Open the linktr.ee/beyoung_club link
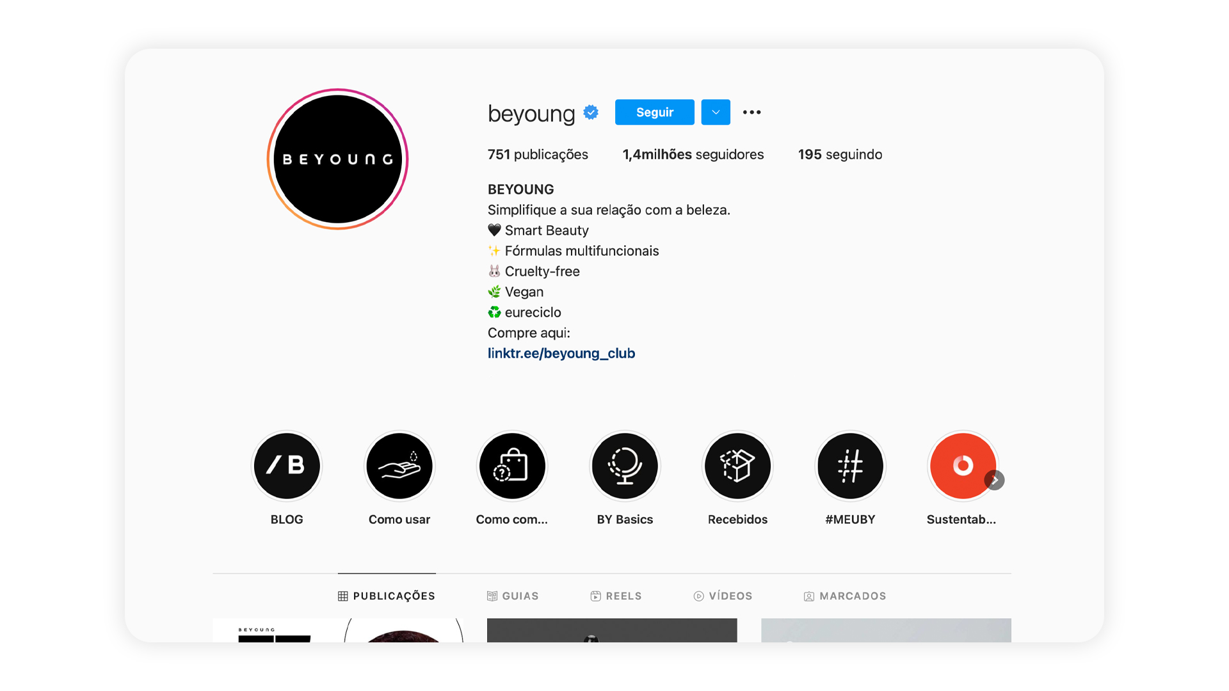 tap(561, 353)
